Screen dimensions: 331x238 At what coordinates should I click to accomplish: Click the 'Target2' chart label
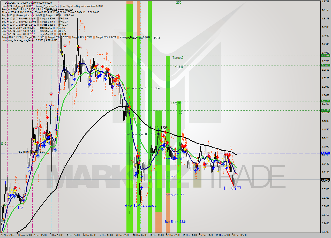[178, 58]
